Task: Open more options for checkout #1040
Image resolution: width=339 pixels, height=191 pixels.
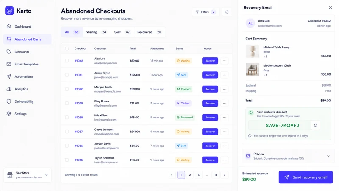Action: pos(225,89)
